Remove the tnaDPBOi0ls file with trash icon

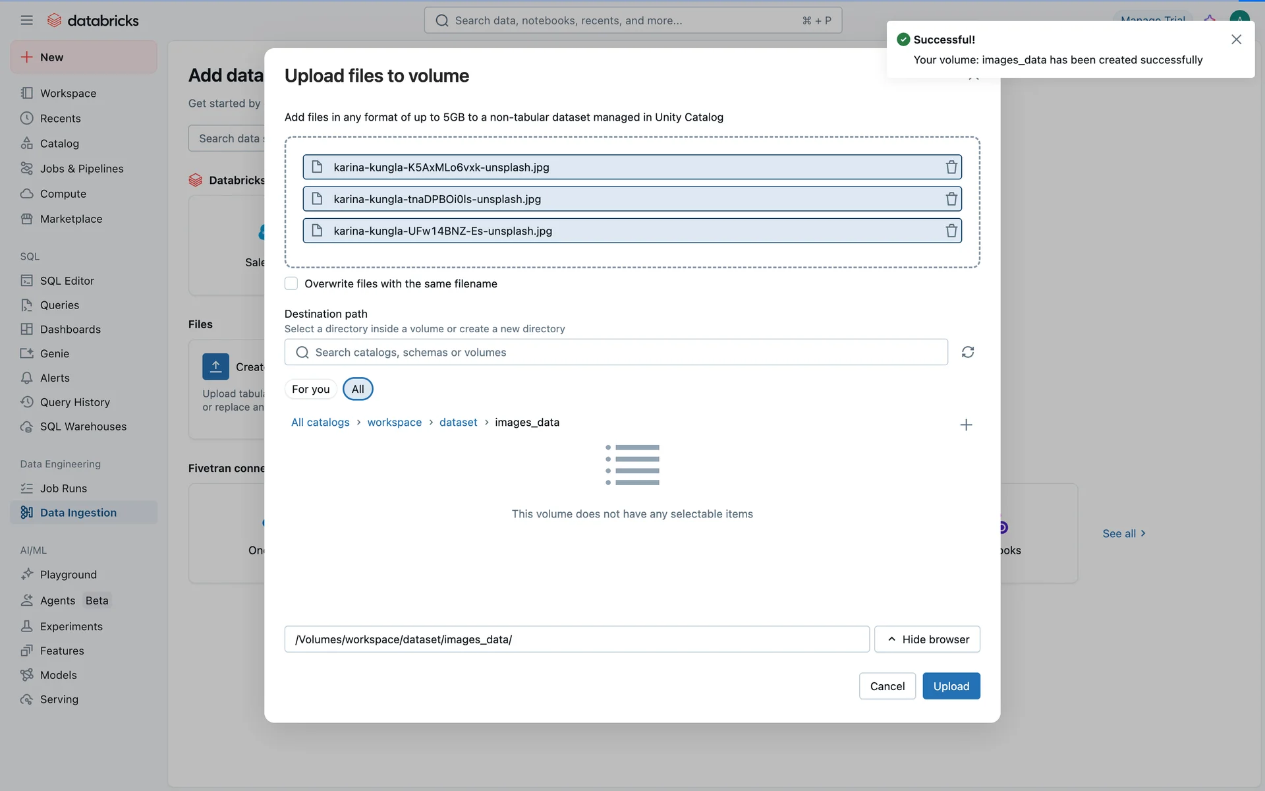[x=951, y=199]
